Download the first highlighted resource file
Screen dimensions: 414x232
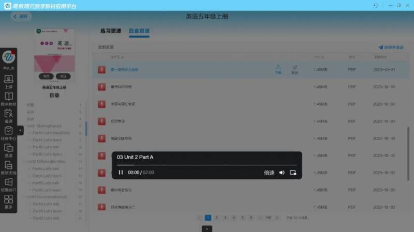tap(278, 69)
